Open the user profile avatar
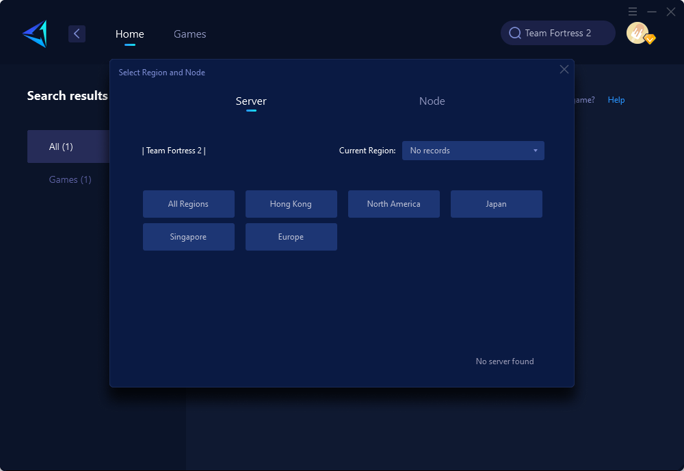Image resolution: width=684 pixels, height=471 pixels. [637, 33]
